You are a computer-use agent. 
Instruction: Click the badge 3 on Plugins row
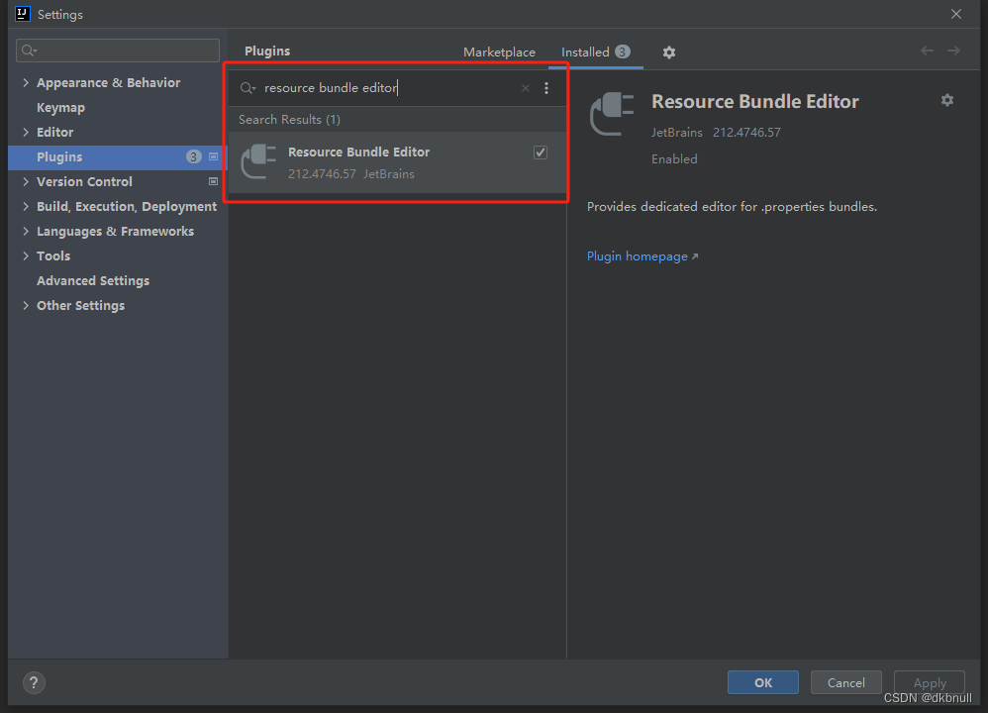pyautogui.click(x=193, y=157)
